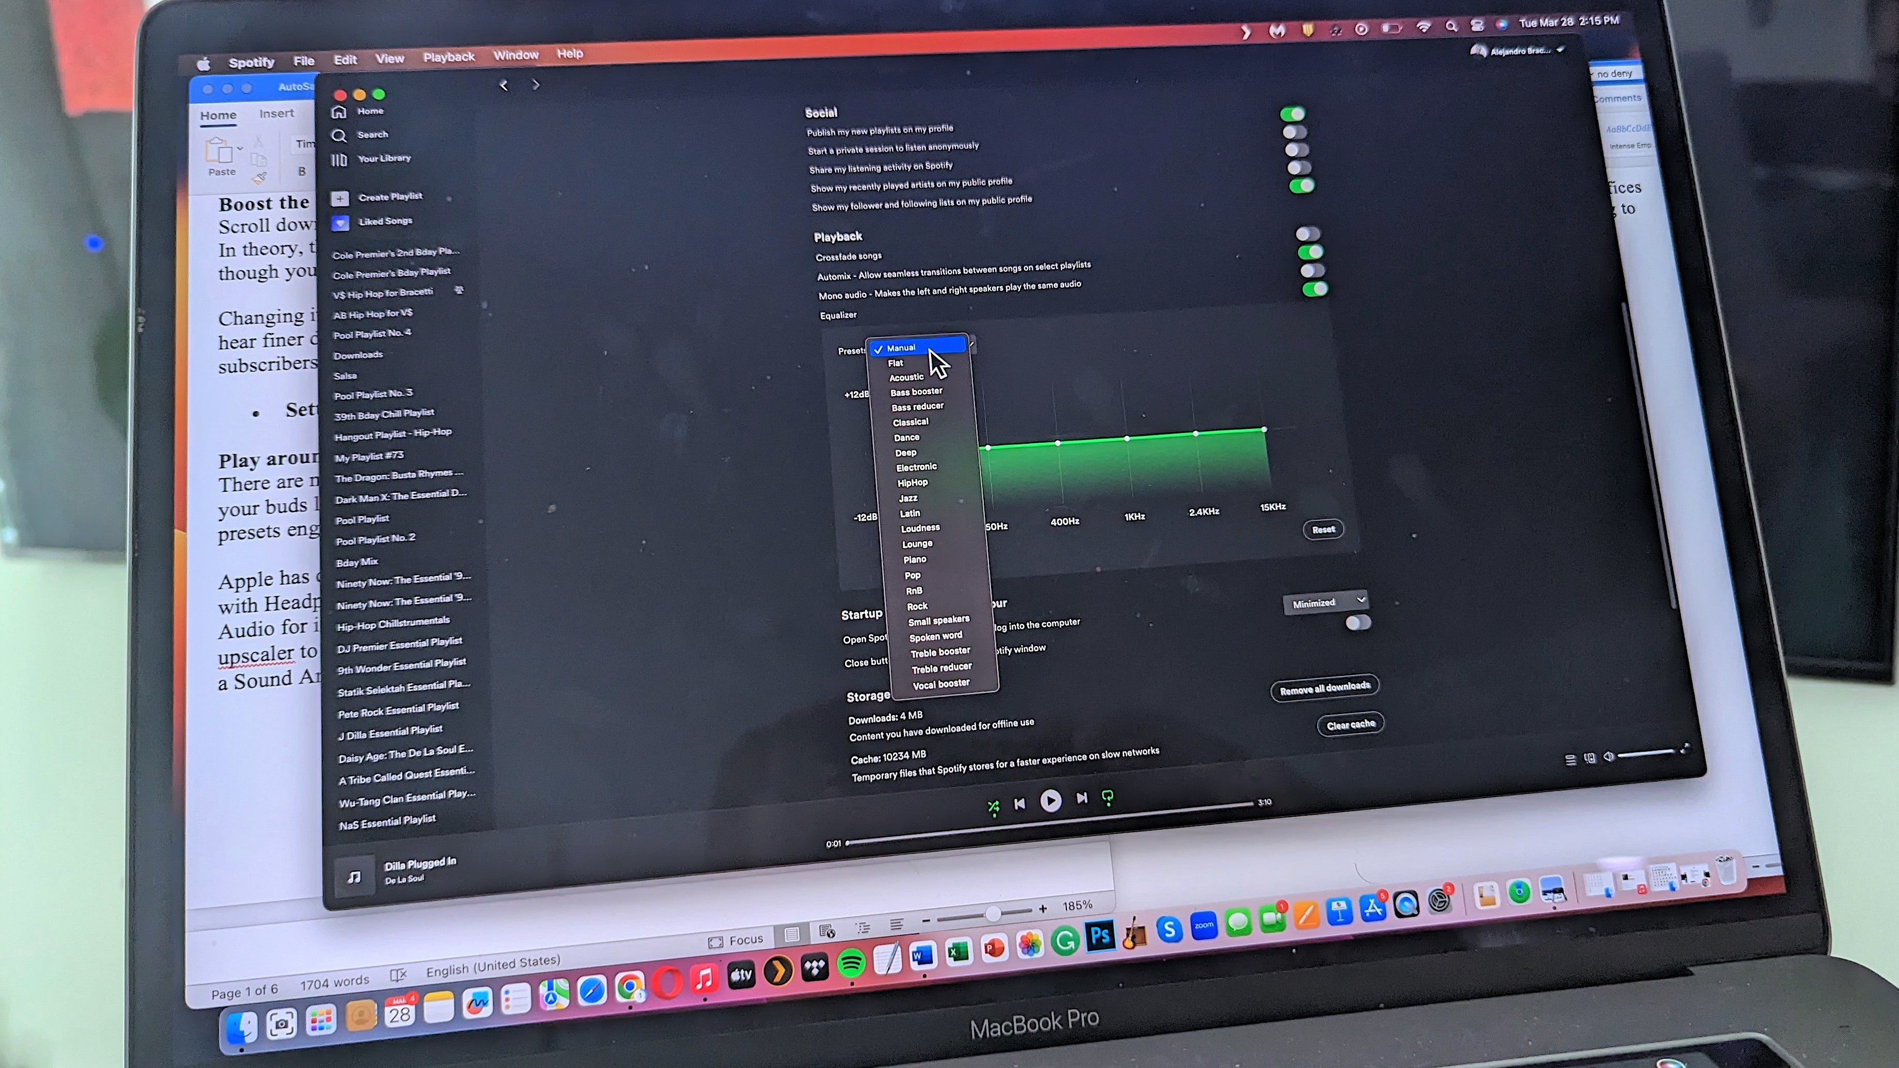Viewport: 1899px width, 1068px height.
Task: Select the Bass booster preset
Action: point(917,391)
